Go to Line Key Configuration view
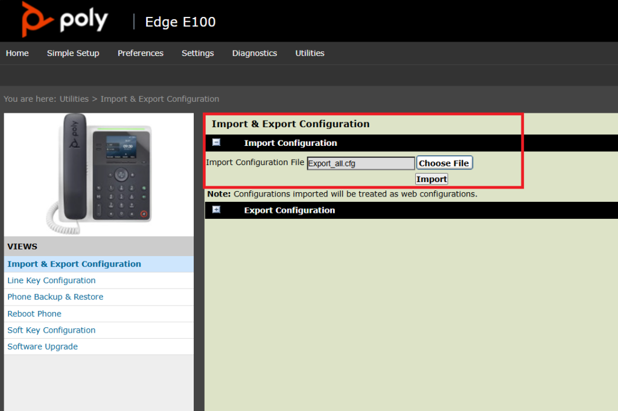 [51, 280]
